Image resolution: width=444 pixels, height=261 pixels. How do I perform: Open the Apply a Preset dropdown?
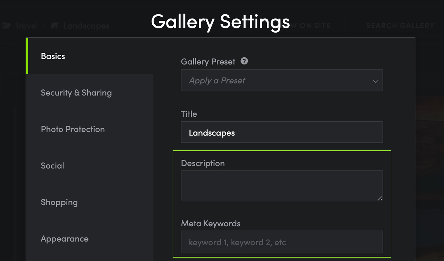[x=282, y=80]
